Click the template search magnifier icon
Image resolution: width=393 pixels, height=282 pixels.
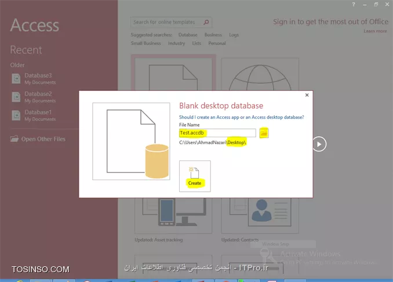(x=206, y=22)
